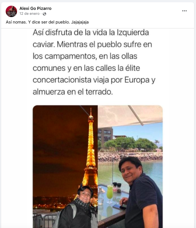Open Alexi Go Pizarro's profile picture
This screenshot has height=228, width=196.
click(x=11, y=11)
